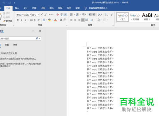Shrink font size with the smaller A icon
159x116 pixels.
(x=45, y=15)
